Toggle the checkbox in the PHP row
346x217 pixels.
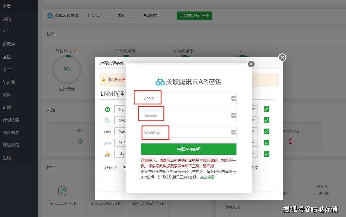[x=267, y=143]
